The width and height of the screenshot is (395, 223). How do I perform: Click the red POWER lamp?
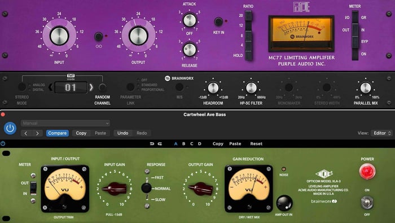click(x=367, y=172)
